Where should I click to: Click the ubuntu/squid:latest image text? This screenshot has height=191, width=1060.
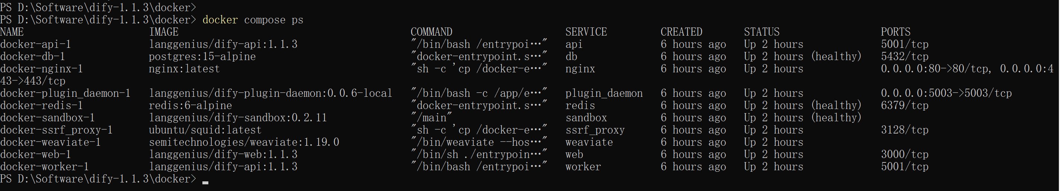click(x=205, y=130)
